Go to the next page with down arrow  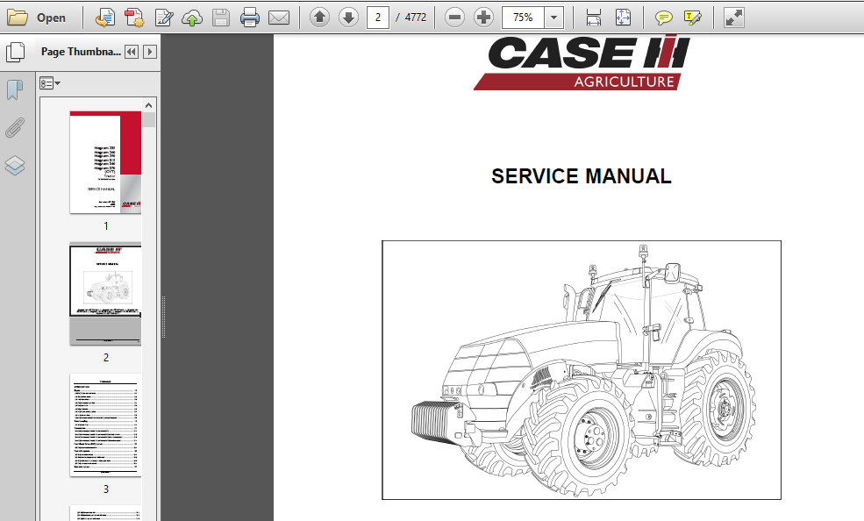pos(348,18)
